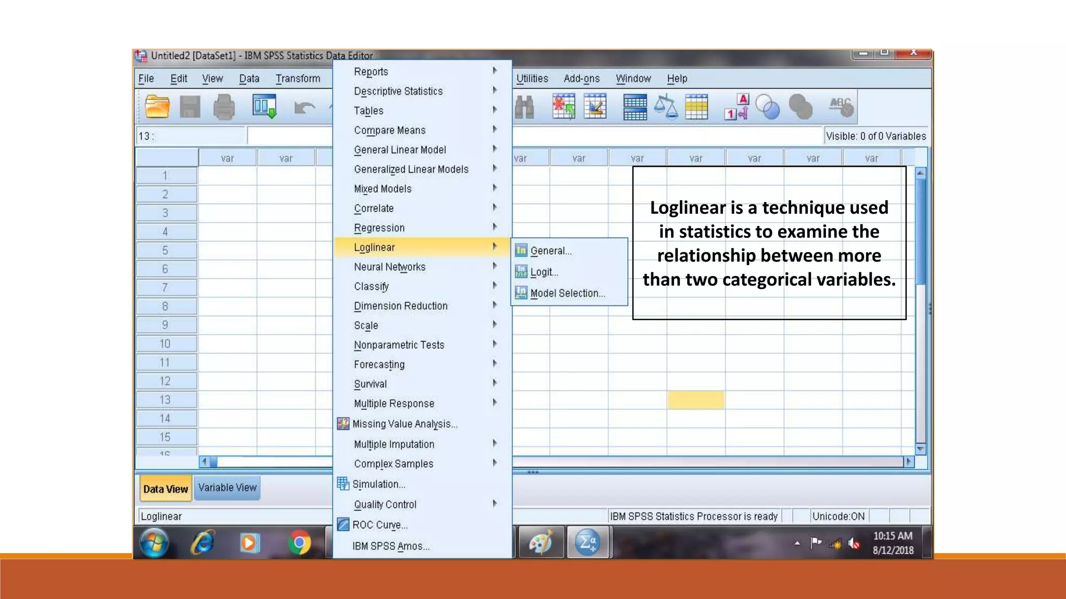The image size is (1066, 599).
Task: Expand Dimension Reduction submenu
Action: click(x=422, y=306)
